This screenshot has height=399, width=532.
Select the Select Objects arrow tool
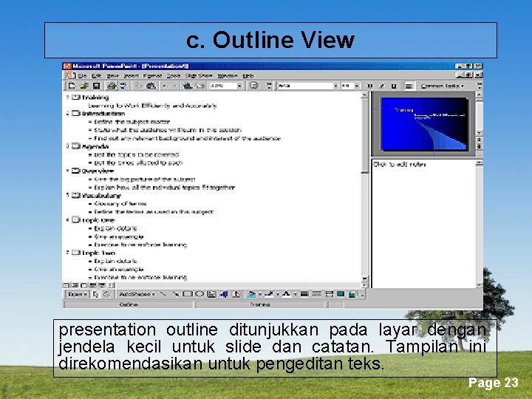click(95, 294)
